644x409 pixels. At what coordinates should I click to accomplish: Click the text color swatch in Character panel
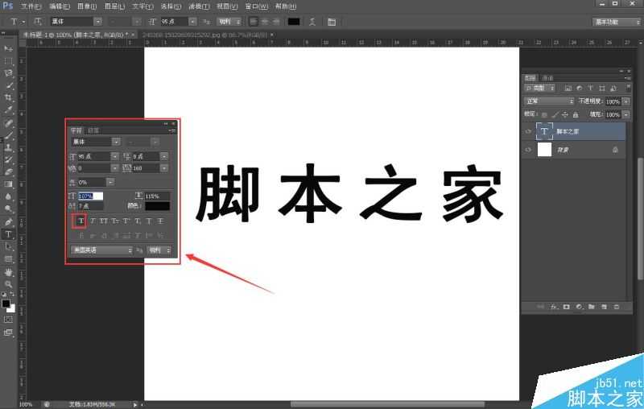tap(157, 207)
